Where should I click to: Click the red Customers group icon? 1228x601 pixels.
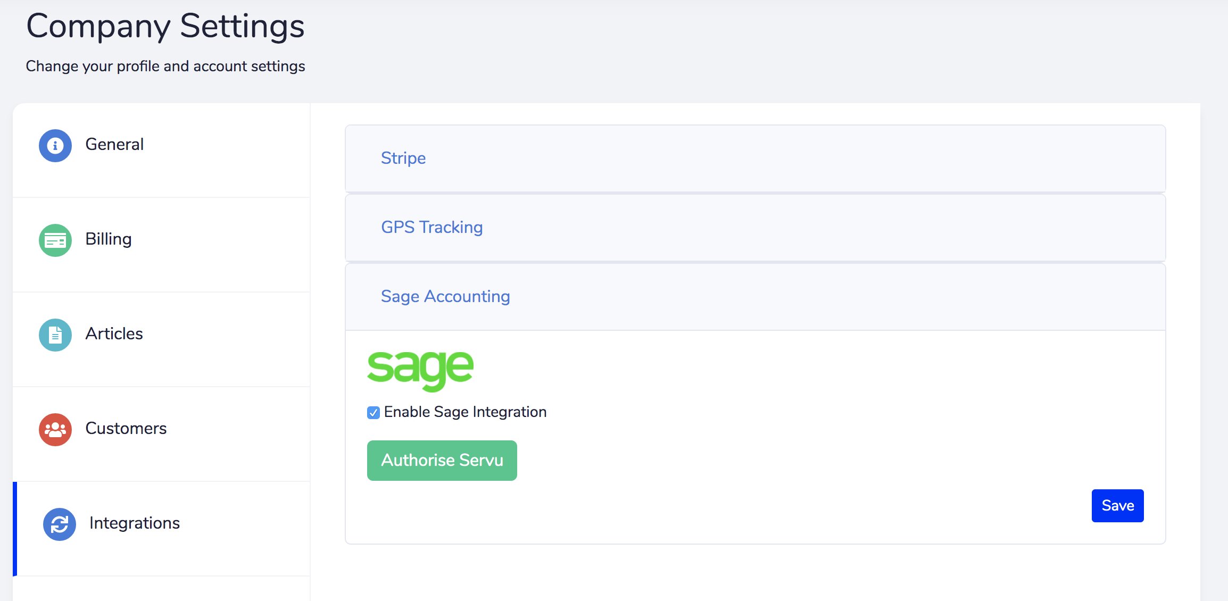pyautogui.click(x=55, y=429)
